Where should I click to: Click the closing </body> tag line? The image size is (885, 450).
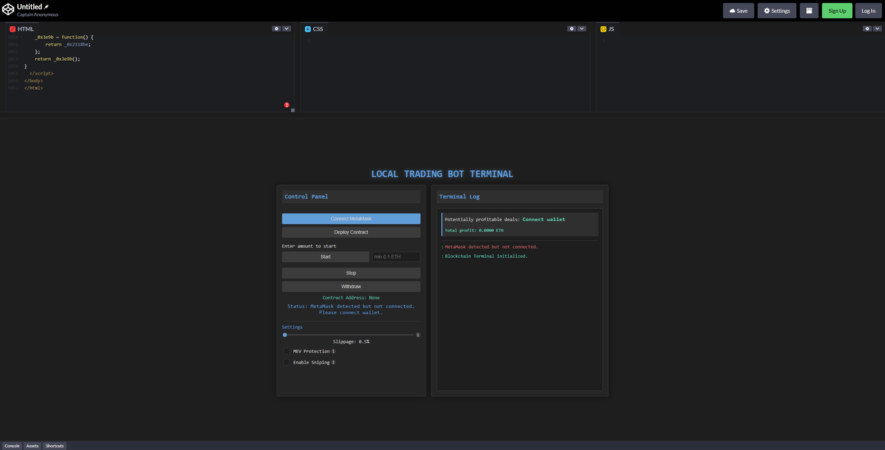[x=33, y=80]
